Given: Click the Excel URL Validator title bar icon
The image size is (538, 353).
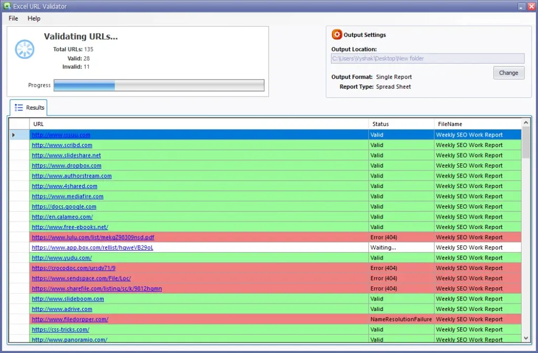Looking at the screenshot, I should [7, 6].
